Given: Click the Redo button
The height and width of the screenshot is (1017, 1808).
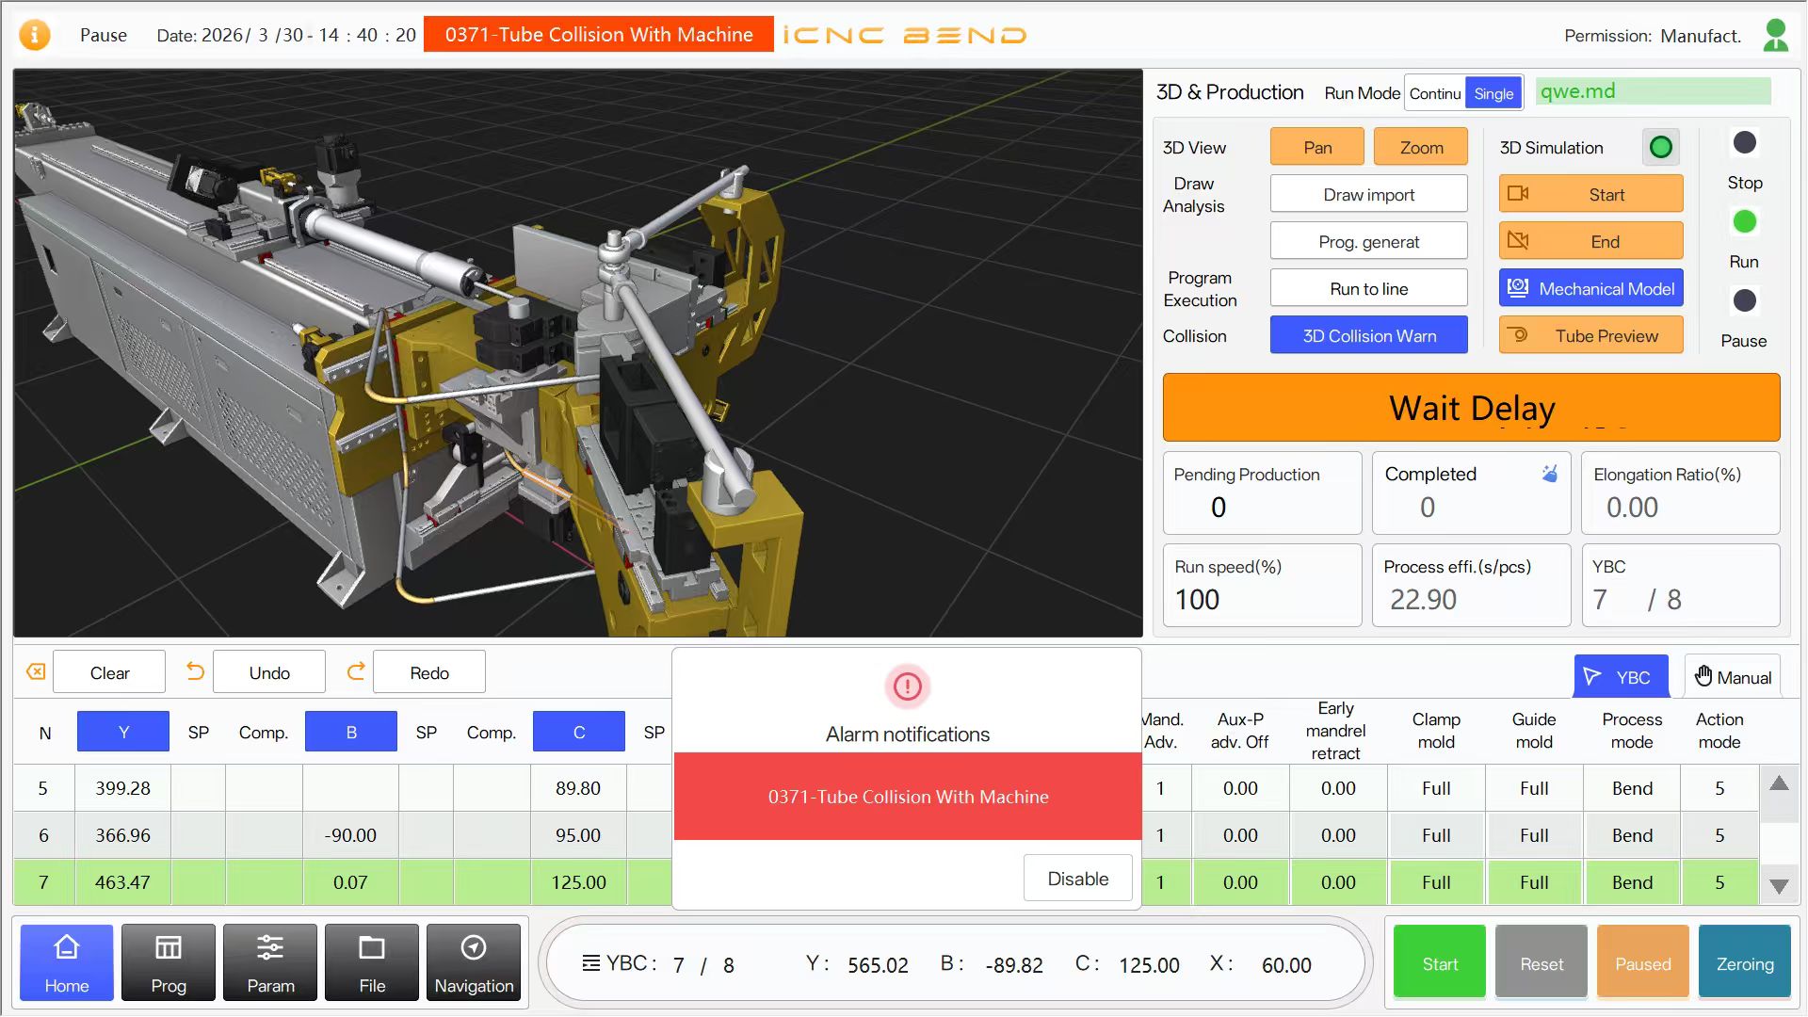Looking at the screenshot, I should [x=429, y=672].
